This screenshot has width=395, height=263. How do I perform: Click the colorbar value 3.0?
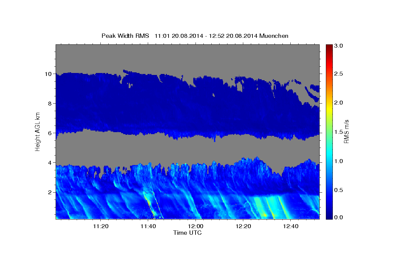tap(339, 46)
